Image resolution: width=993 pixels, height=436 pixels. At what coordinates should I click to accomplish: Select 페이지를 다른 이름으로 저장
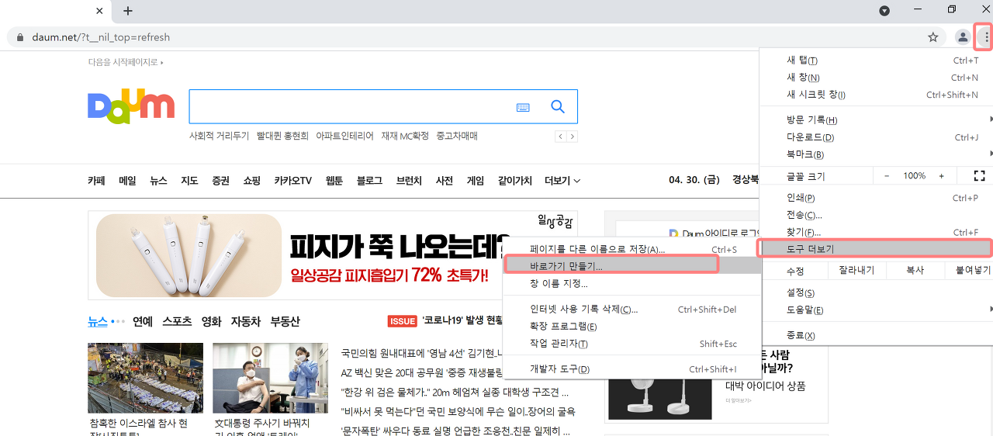pos(632,249)
